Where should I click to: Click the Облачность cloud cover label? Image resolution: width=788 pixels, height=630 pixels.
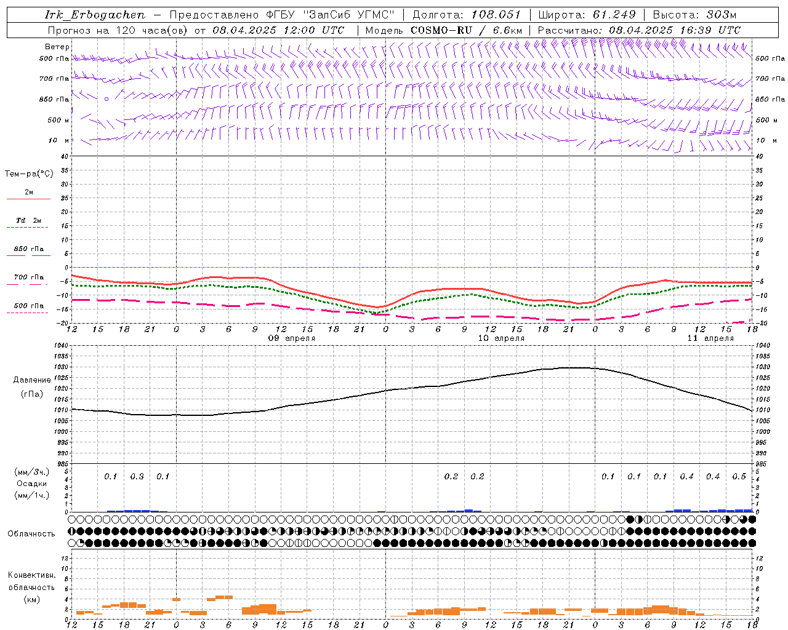pyautogui.click(x=31, y=534)
